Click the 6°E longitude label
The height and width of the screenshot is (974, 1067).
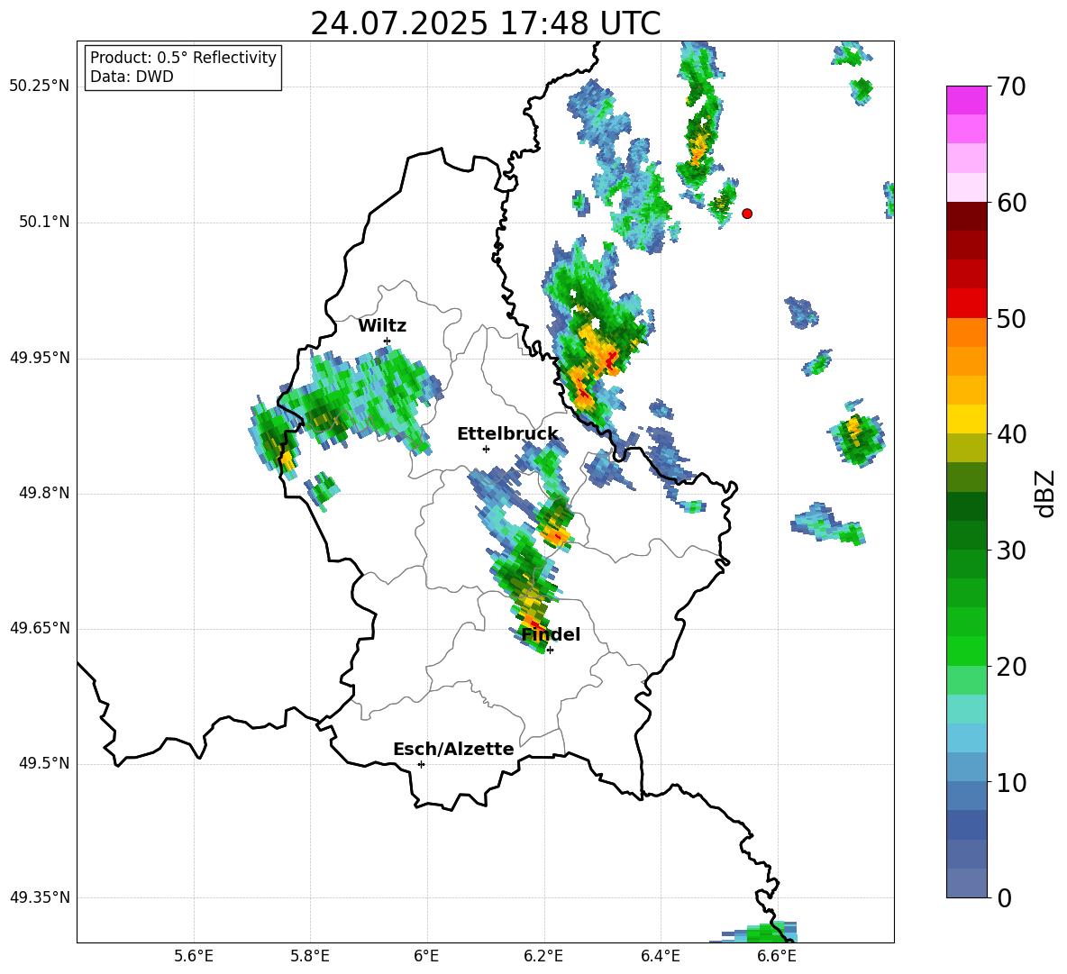[426, 956]
